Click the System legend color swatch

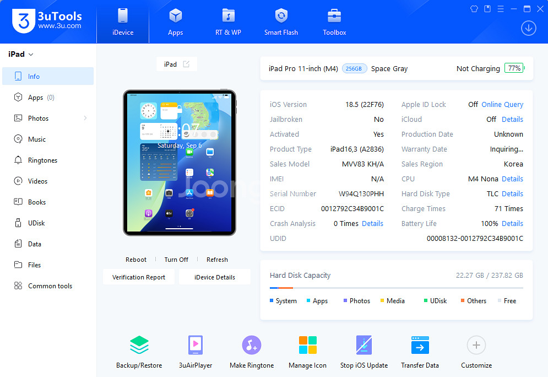[272, 300]
